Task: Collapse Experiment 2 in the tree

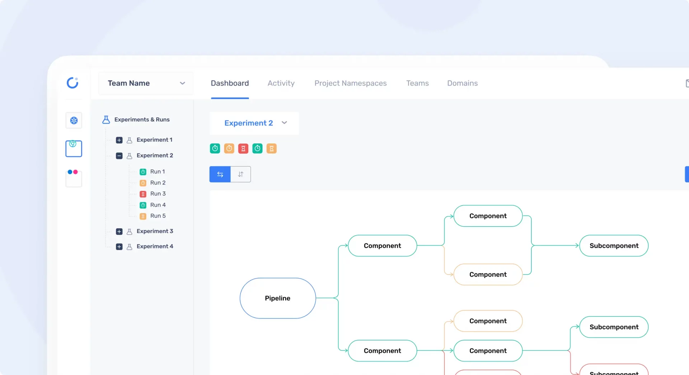Action: [119, 156]
